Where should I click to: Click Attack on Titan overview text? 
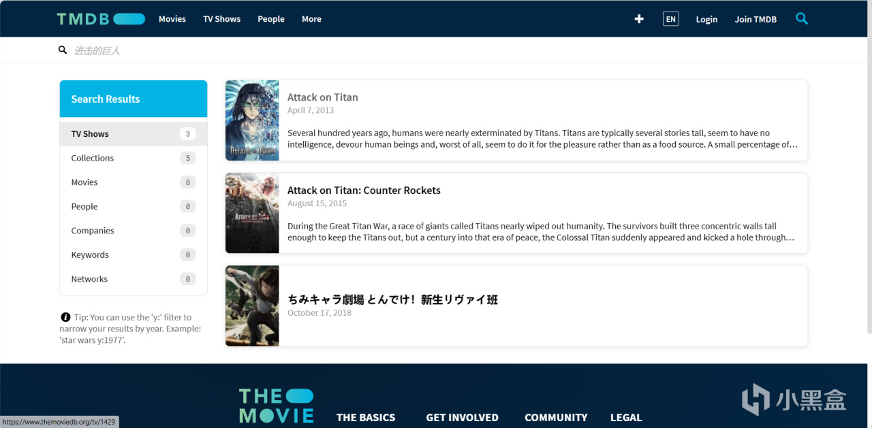click(543, 139)
